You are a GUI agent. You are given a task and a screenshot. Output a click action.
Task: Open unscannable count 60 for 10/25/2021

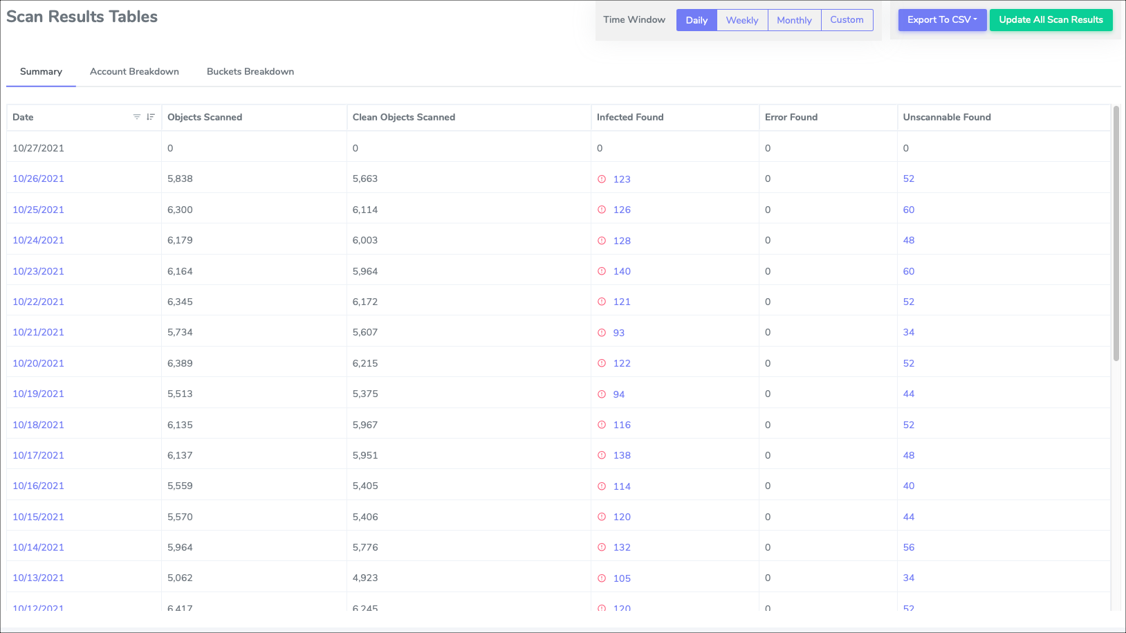909,210
